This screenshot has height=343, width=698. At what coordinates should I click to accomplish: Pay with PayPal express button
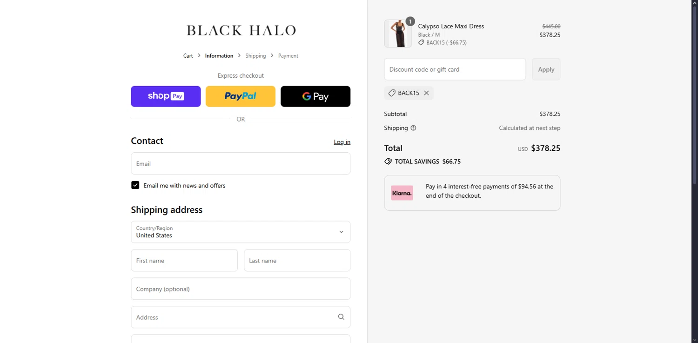tap(241, 96)
